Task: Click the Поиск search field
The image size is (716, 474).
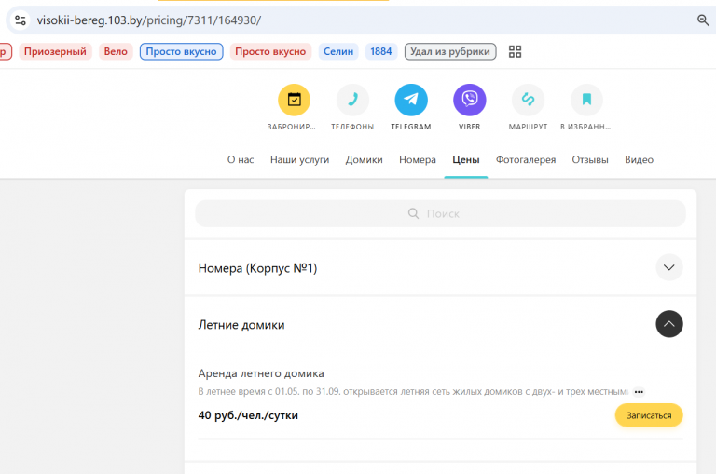Action: pos(440,213)
